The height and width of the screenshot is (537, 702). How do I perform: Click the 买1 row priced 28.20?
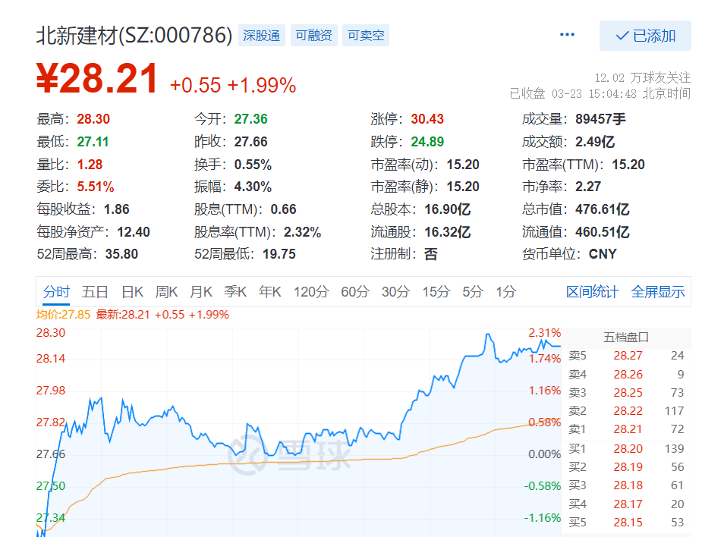626,448
